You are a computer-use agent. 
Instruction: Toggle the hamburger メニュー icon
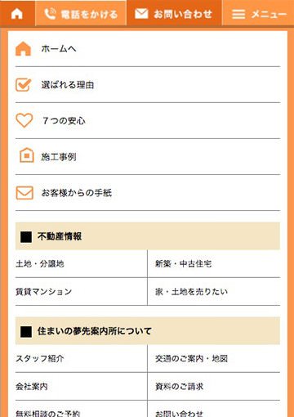pos(238,14)
